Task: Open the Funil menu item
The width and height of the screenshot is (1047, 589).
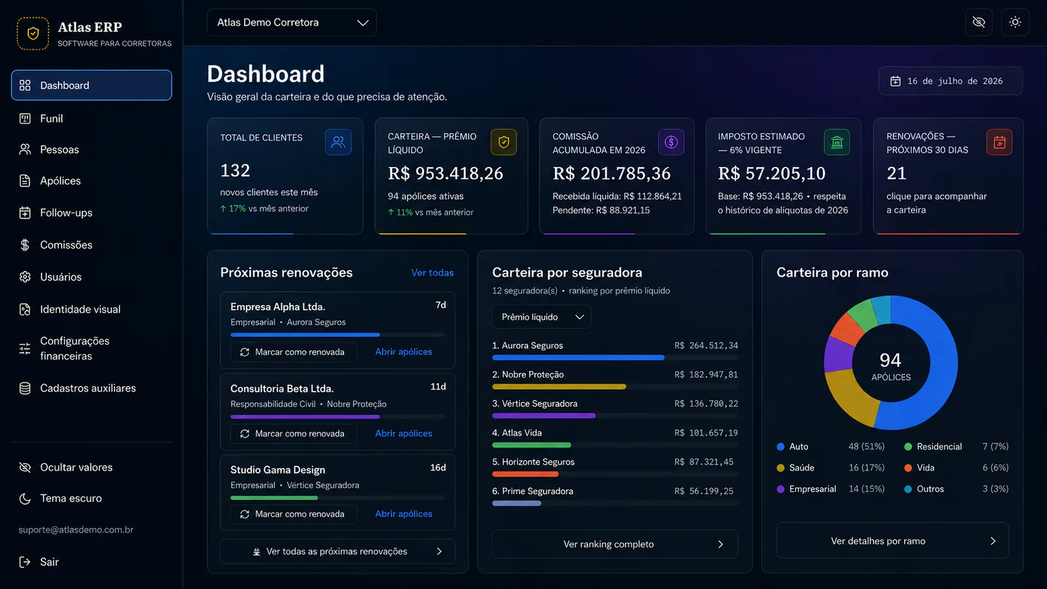Action: pyautogui.click(x=92, y=118)
